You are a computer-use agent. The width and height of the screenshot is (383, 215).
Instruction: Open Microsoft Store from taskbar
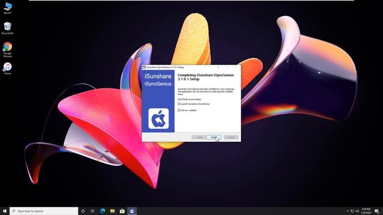pos(122,211)
